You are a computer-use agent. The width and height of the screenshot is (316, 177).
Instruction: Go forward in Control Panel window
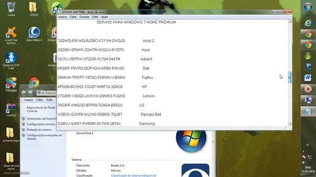(30, 93)
